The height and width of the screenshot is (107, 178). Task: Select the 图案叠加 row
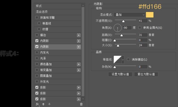click(58, 76)
